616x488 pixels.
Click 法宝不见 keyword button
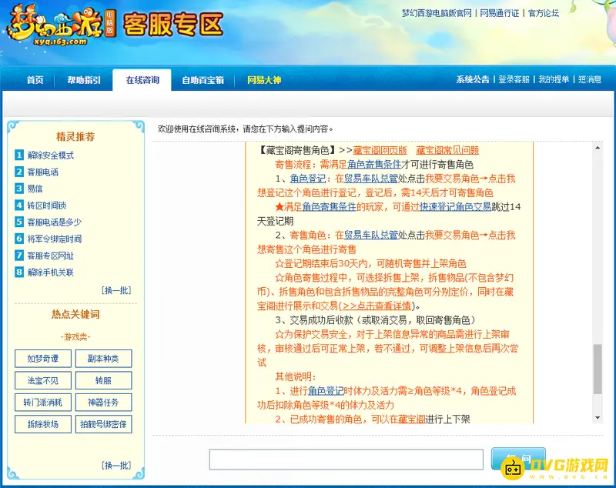pos(43,380)
